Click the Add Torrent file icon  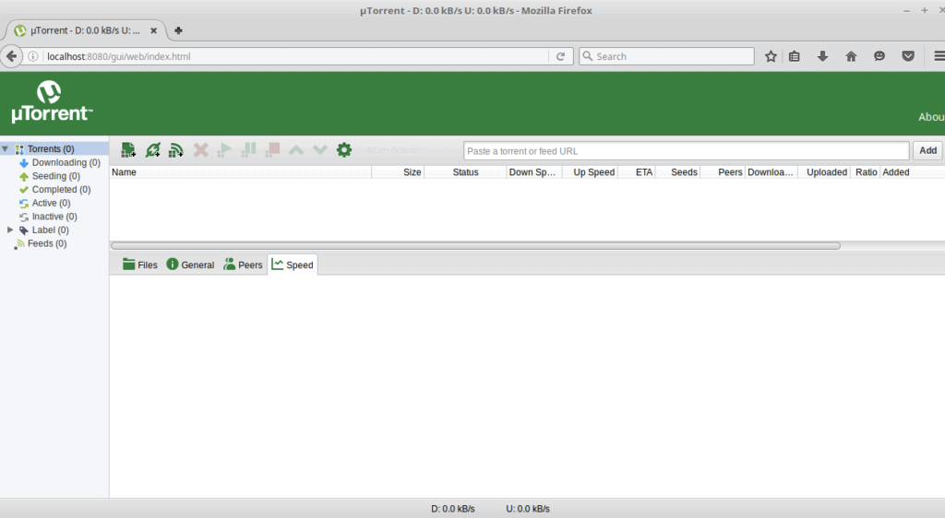pyautogui.click(x=128, y=150)
